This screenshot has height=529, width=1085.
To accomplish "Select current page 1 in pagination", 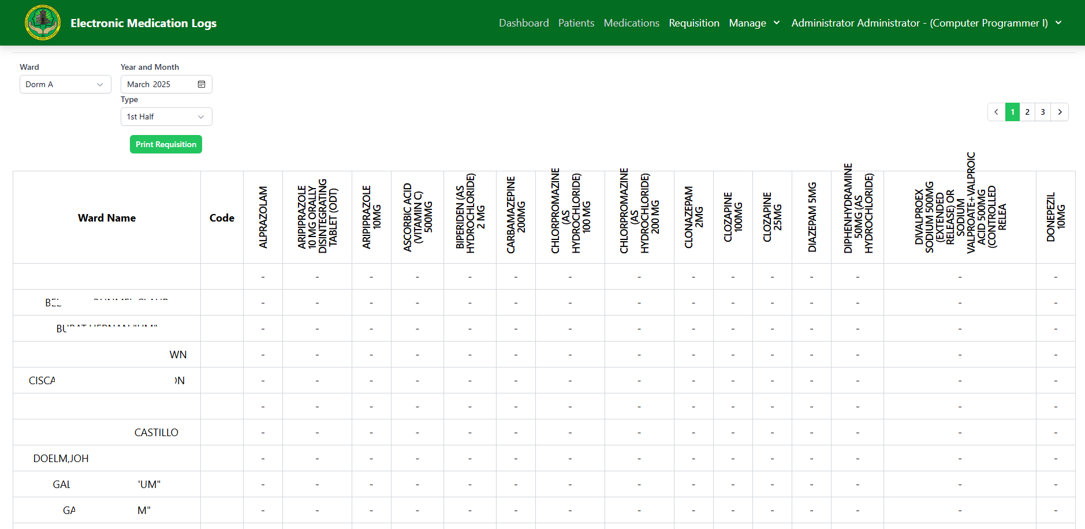I will 1012,112.
